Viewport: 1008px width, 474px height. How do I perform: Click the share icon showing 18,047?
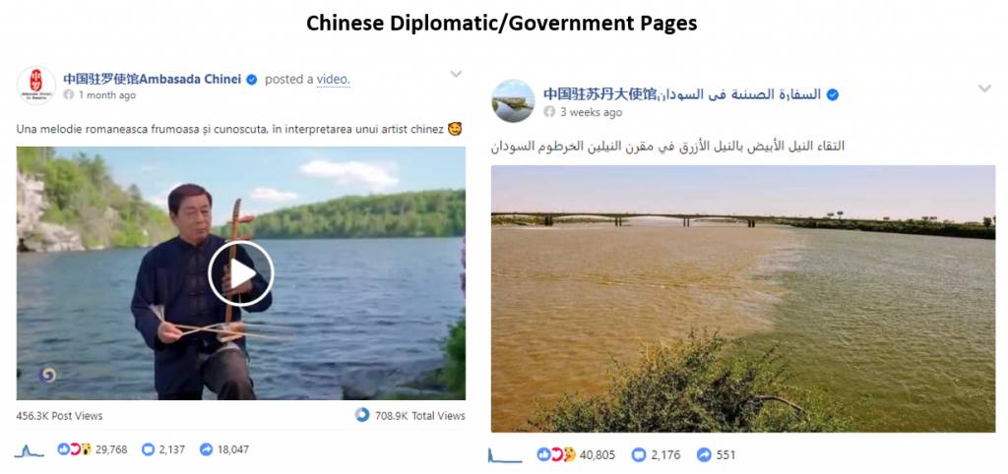pos(206,449)
